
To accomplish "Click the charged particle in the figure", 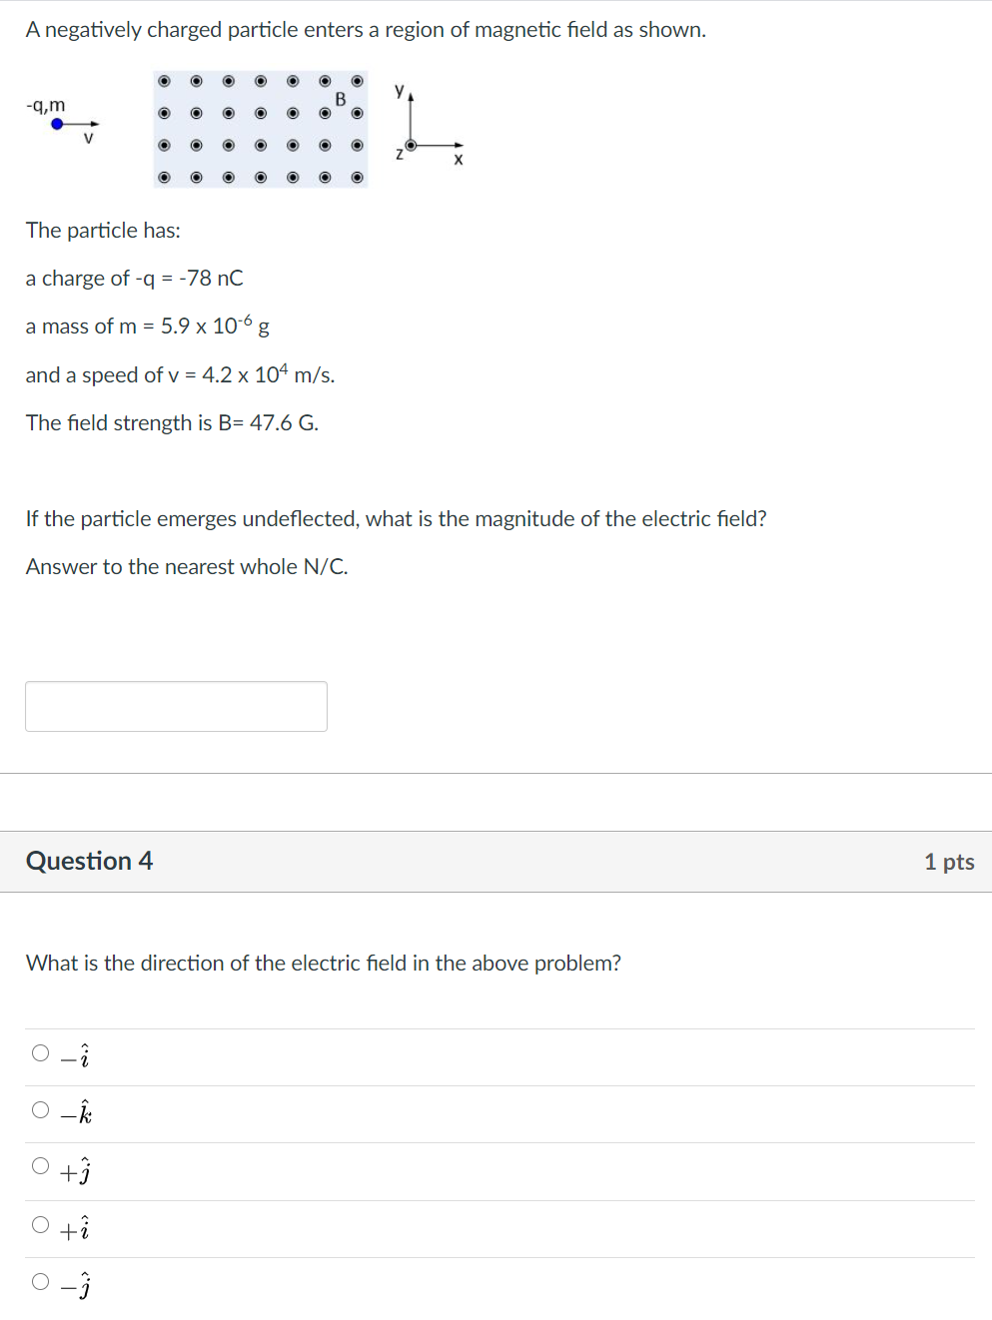I will pyautogui.click(x=57, y=124).
